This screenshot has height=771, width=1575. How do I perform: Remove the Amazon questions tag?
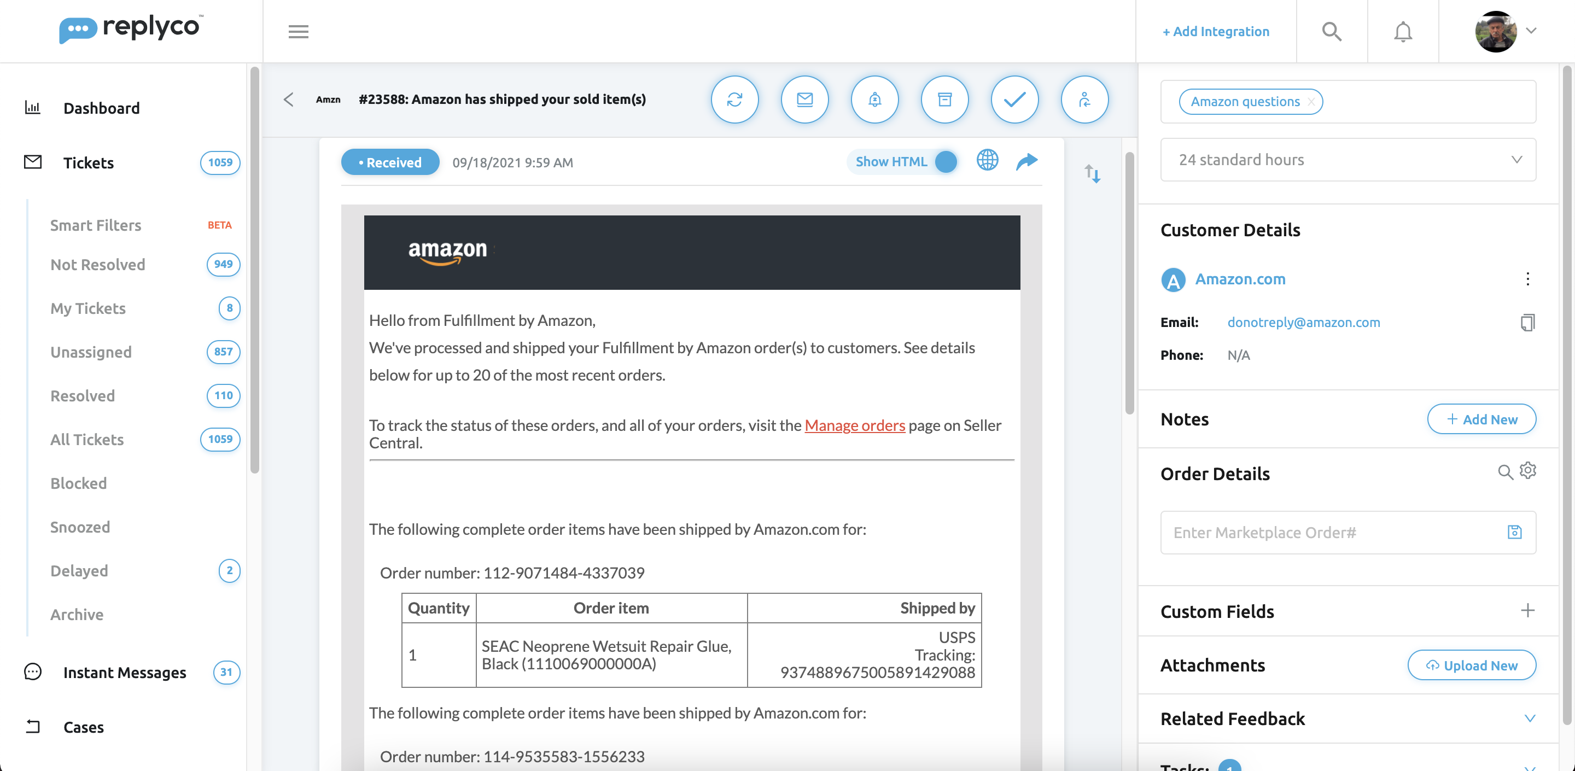pos(1311,102)
